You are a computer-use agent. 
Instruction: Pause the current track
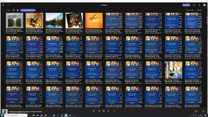(104, 111)
